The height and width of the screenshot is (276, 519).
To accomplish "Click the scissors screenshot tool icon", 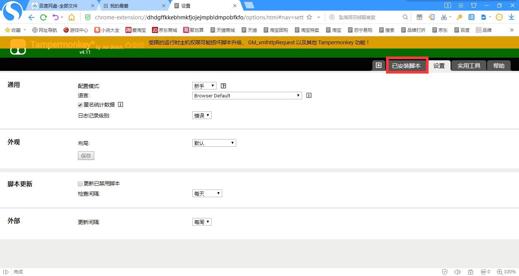I will [443, 17].
